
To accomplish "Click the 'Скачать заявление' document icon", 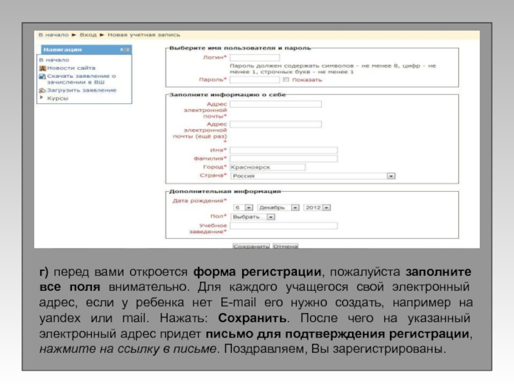I will pyautogui.click(x=42, y=76).
